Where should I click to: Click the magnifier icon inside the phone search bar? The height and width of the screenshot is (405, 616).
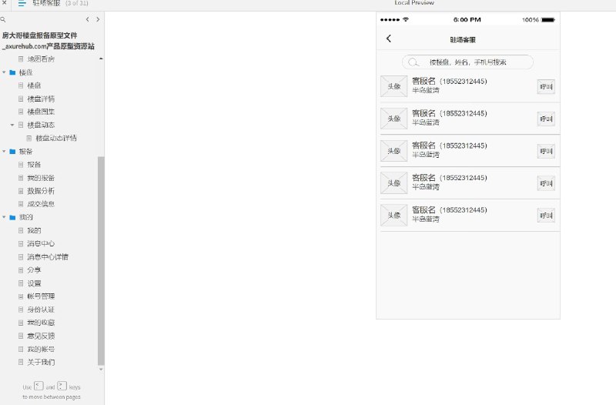click(x=413, y=62)
